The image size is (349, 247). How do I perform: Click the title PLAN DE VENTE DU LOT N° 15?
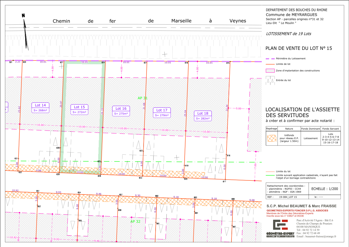(x=299, y=48)
